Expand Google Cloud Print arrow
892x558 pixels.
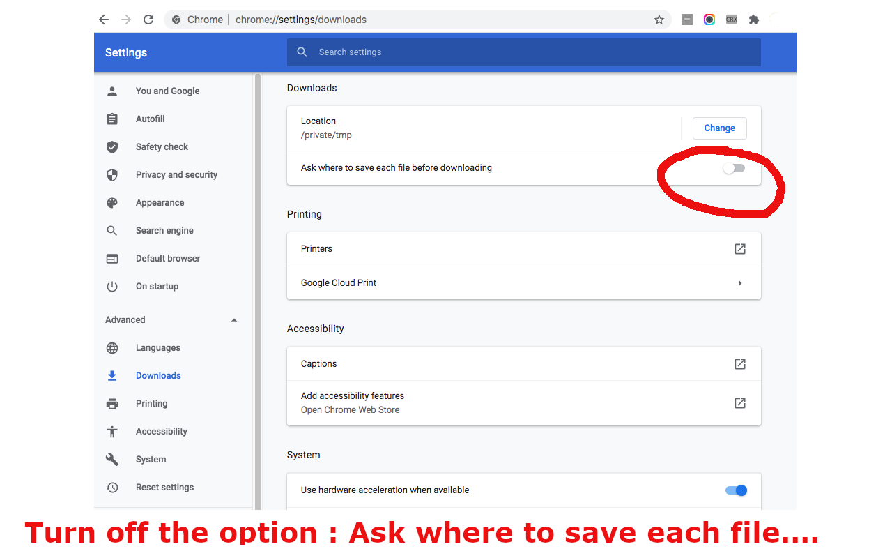[x=740, y=283]
